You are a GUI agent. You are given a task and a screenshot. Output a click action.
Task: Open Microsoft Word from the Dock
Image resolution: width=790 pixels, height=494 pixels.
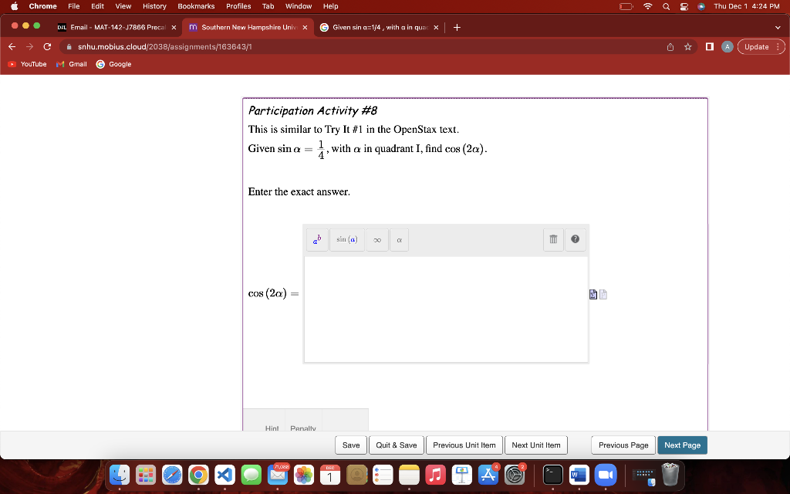[x=579, y=475]
